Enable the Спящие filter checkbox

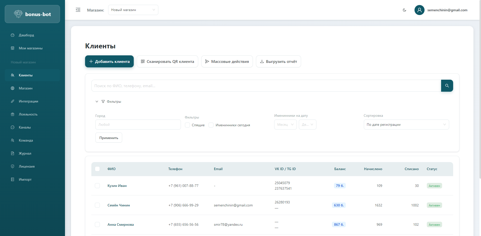pyautogui.click(x=187, y=125)
